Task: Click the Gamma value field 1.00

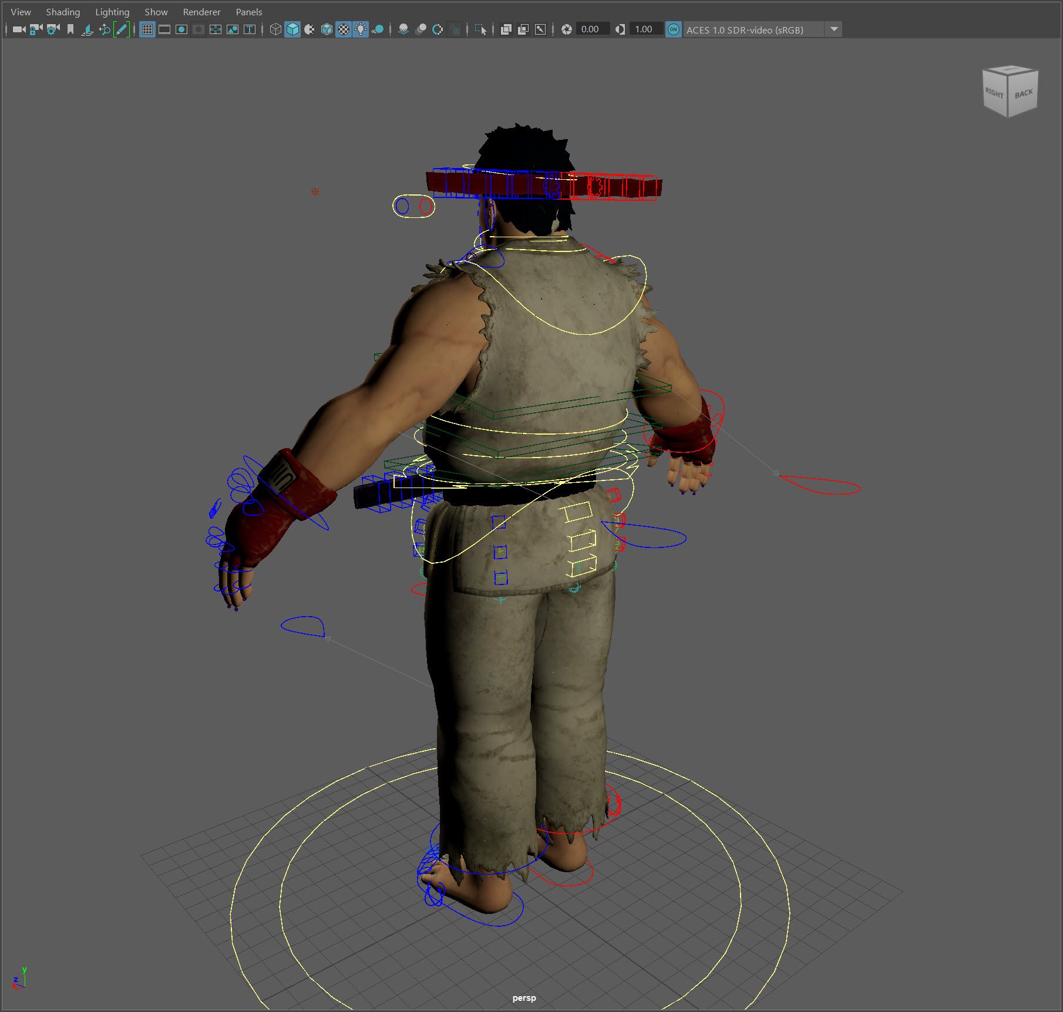Action: pyautogui.click(x=645, y=29)
